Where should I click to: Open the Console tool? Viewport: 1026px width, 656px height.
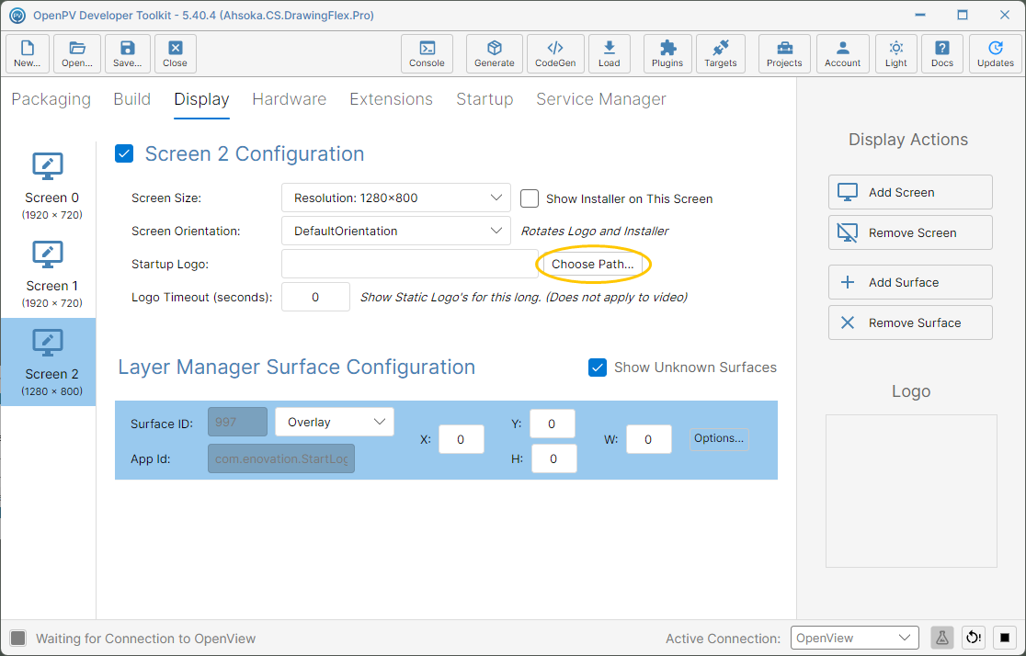427,53
